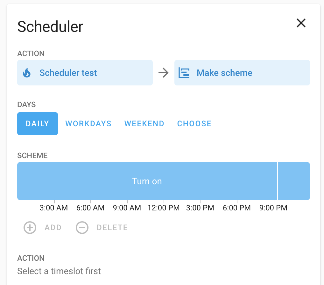The image size is (324, 285).
Task: Click the plus icon to add timeslot
Action: point(30,228)
